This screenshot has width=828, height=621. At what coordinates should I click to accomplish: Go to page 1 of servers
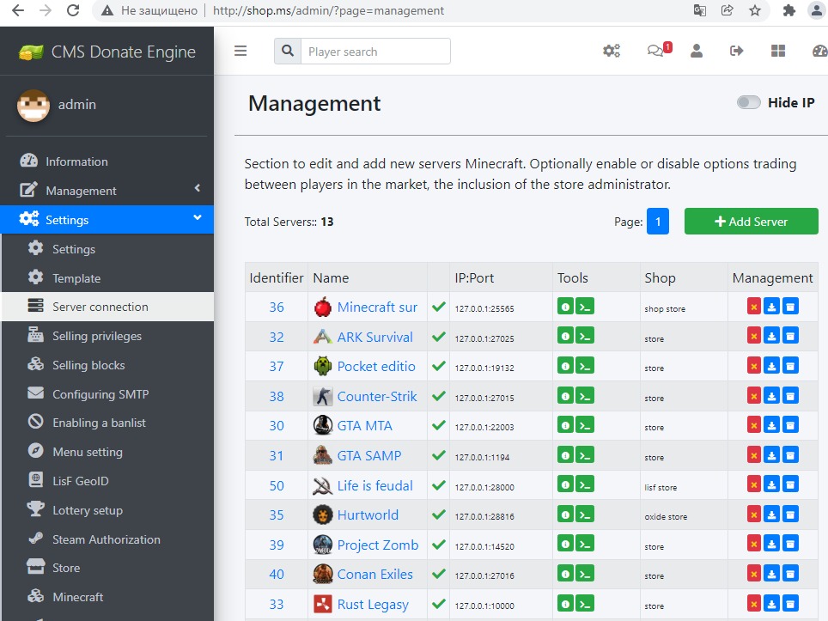(657, 221)
